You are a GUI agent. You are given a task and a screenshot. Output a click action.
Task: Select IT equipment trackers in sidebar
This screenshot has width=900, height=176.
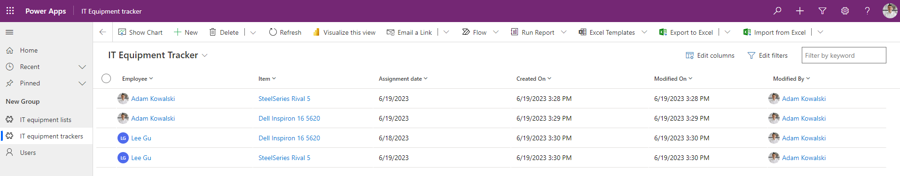(x=46, y=136)
